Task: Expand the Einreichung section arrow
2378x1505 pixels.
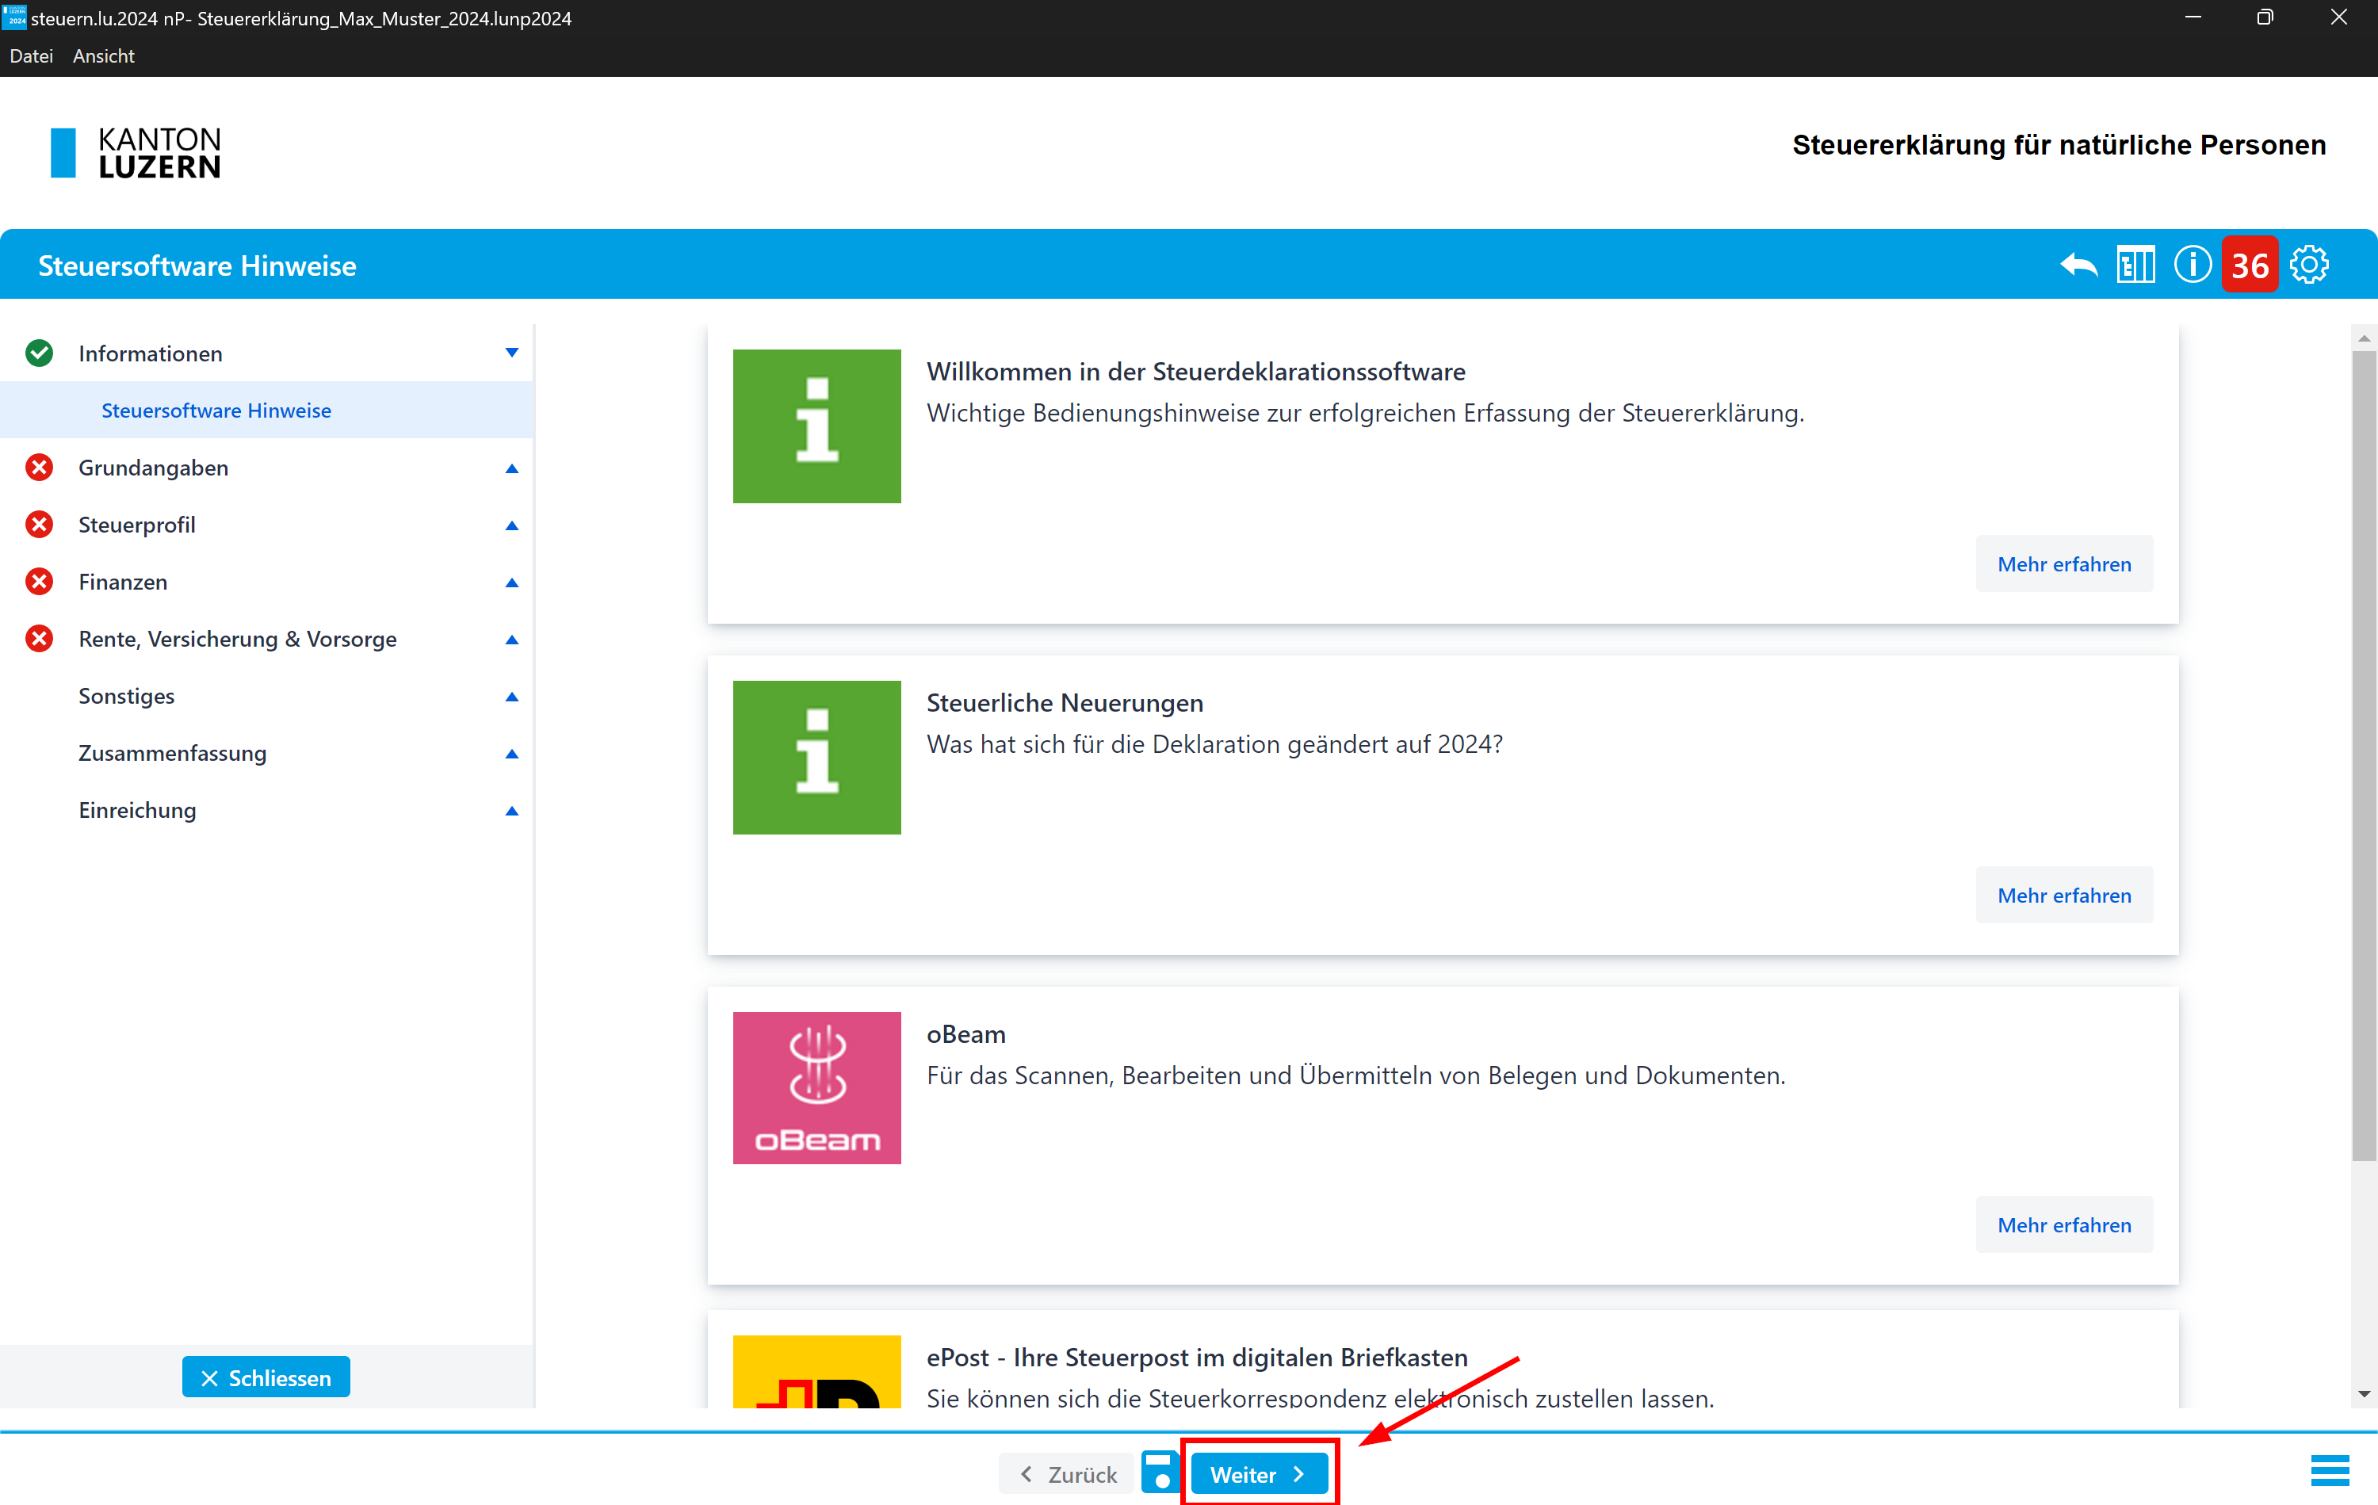Action: point(511,811)
